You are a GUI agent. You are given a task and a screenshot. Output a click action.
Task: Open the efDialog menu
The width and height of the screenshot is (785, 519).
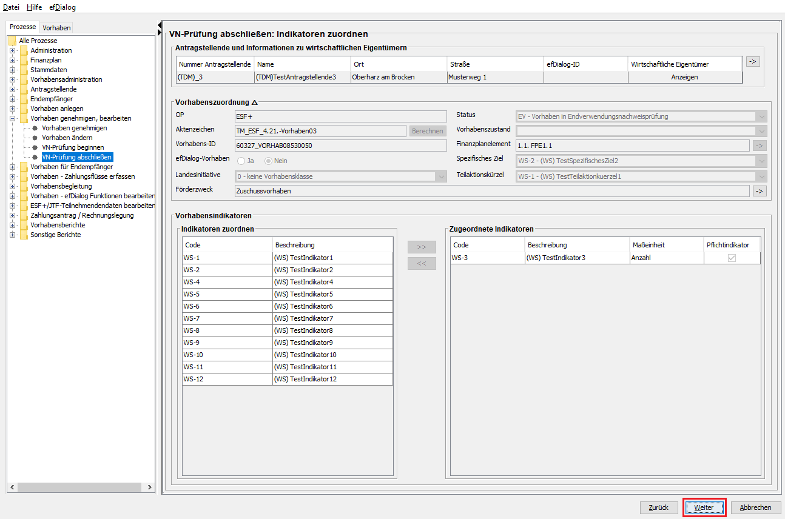(62, 7)
